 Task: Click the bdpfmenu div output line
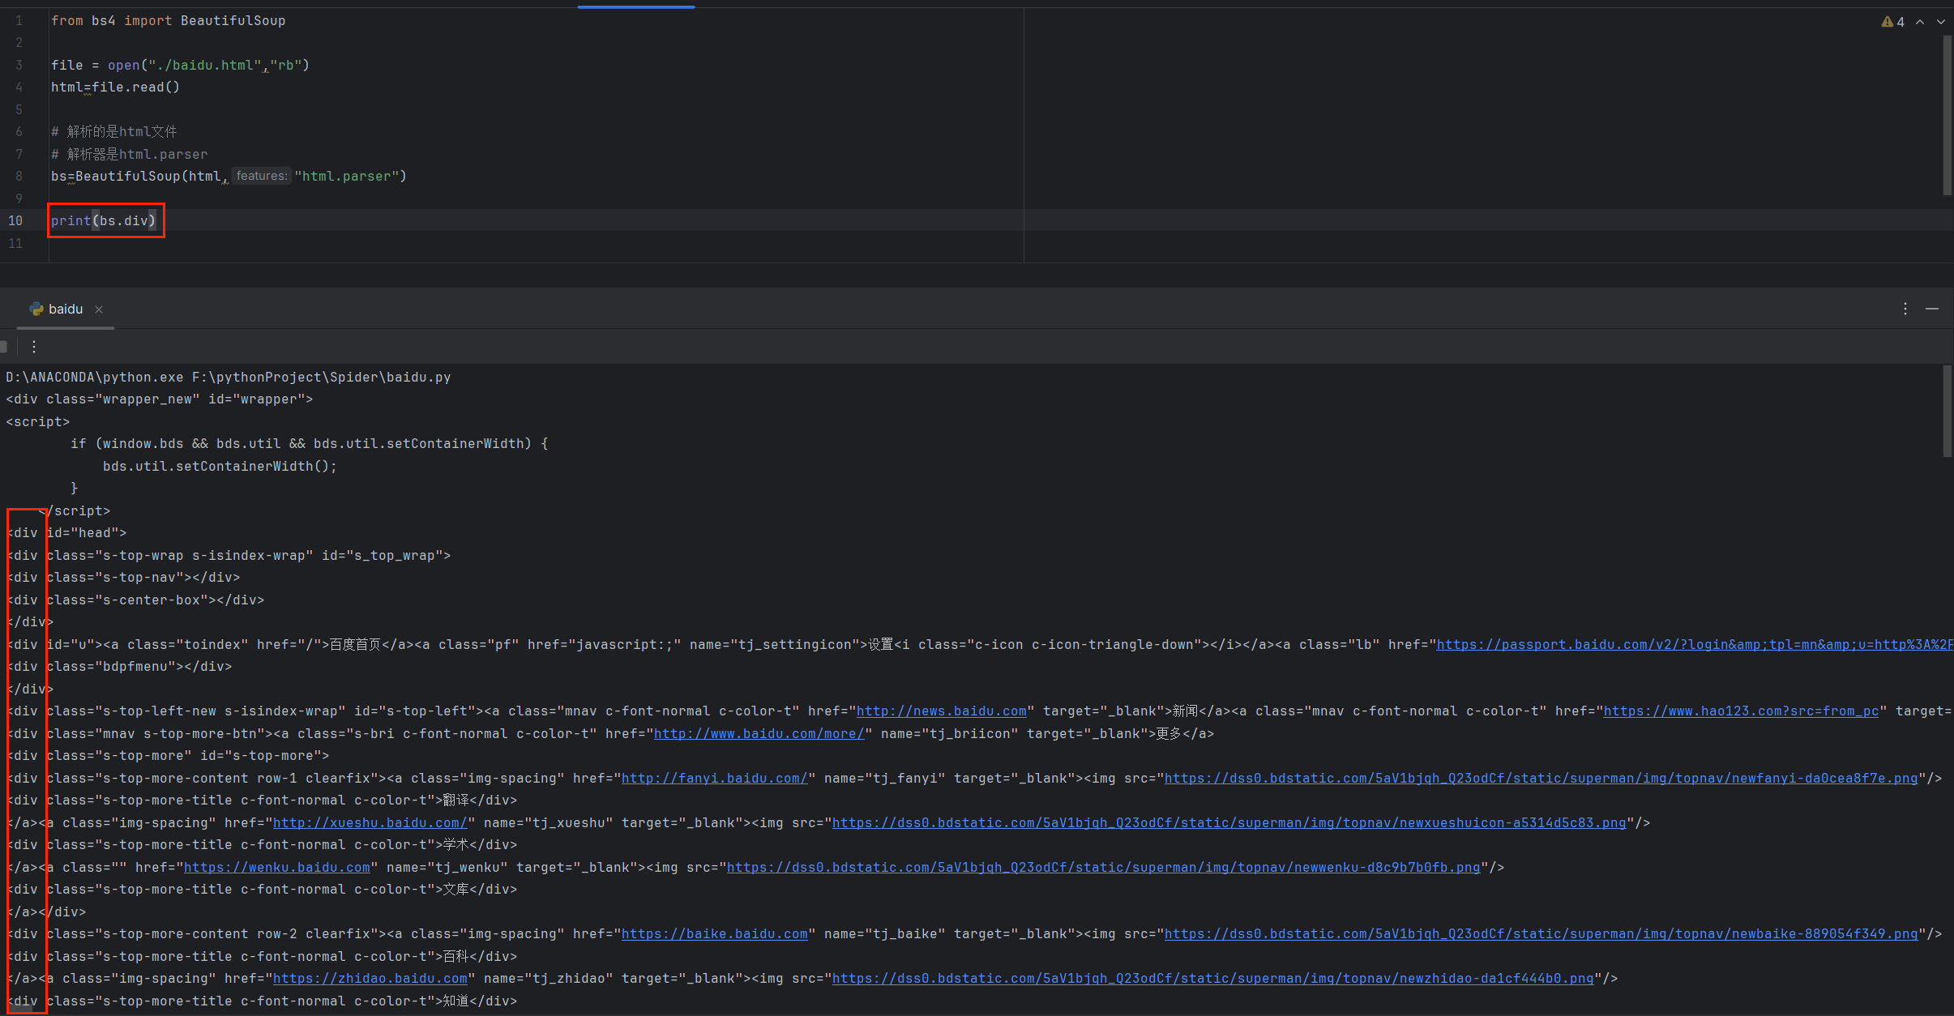119,667
